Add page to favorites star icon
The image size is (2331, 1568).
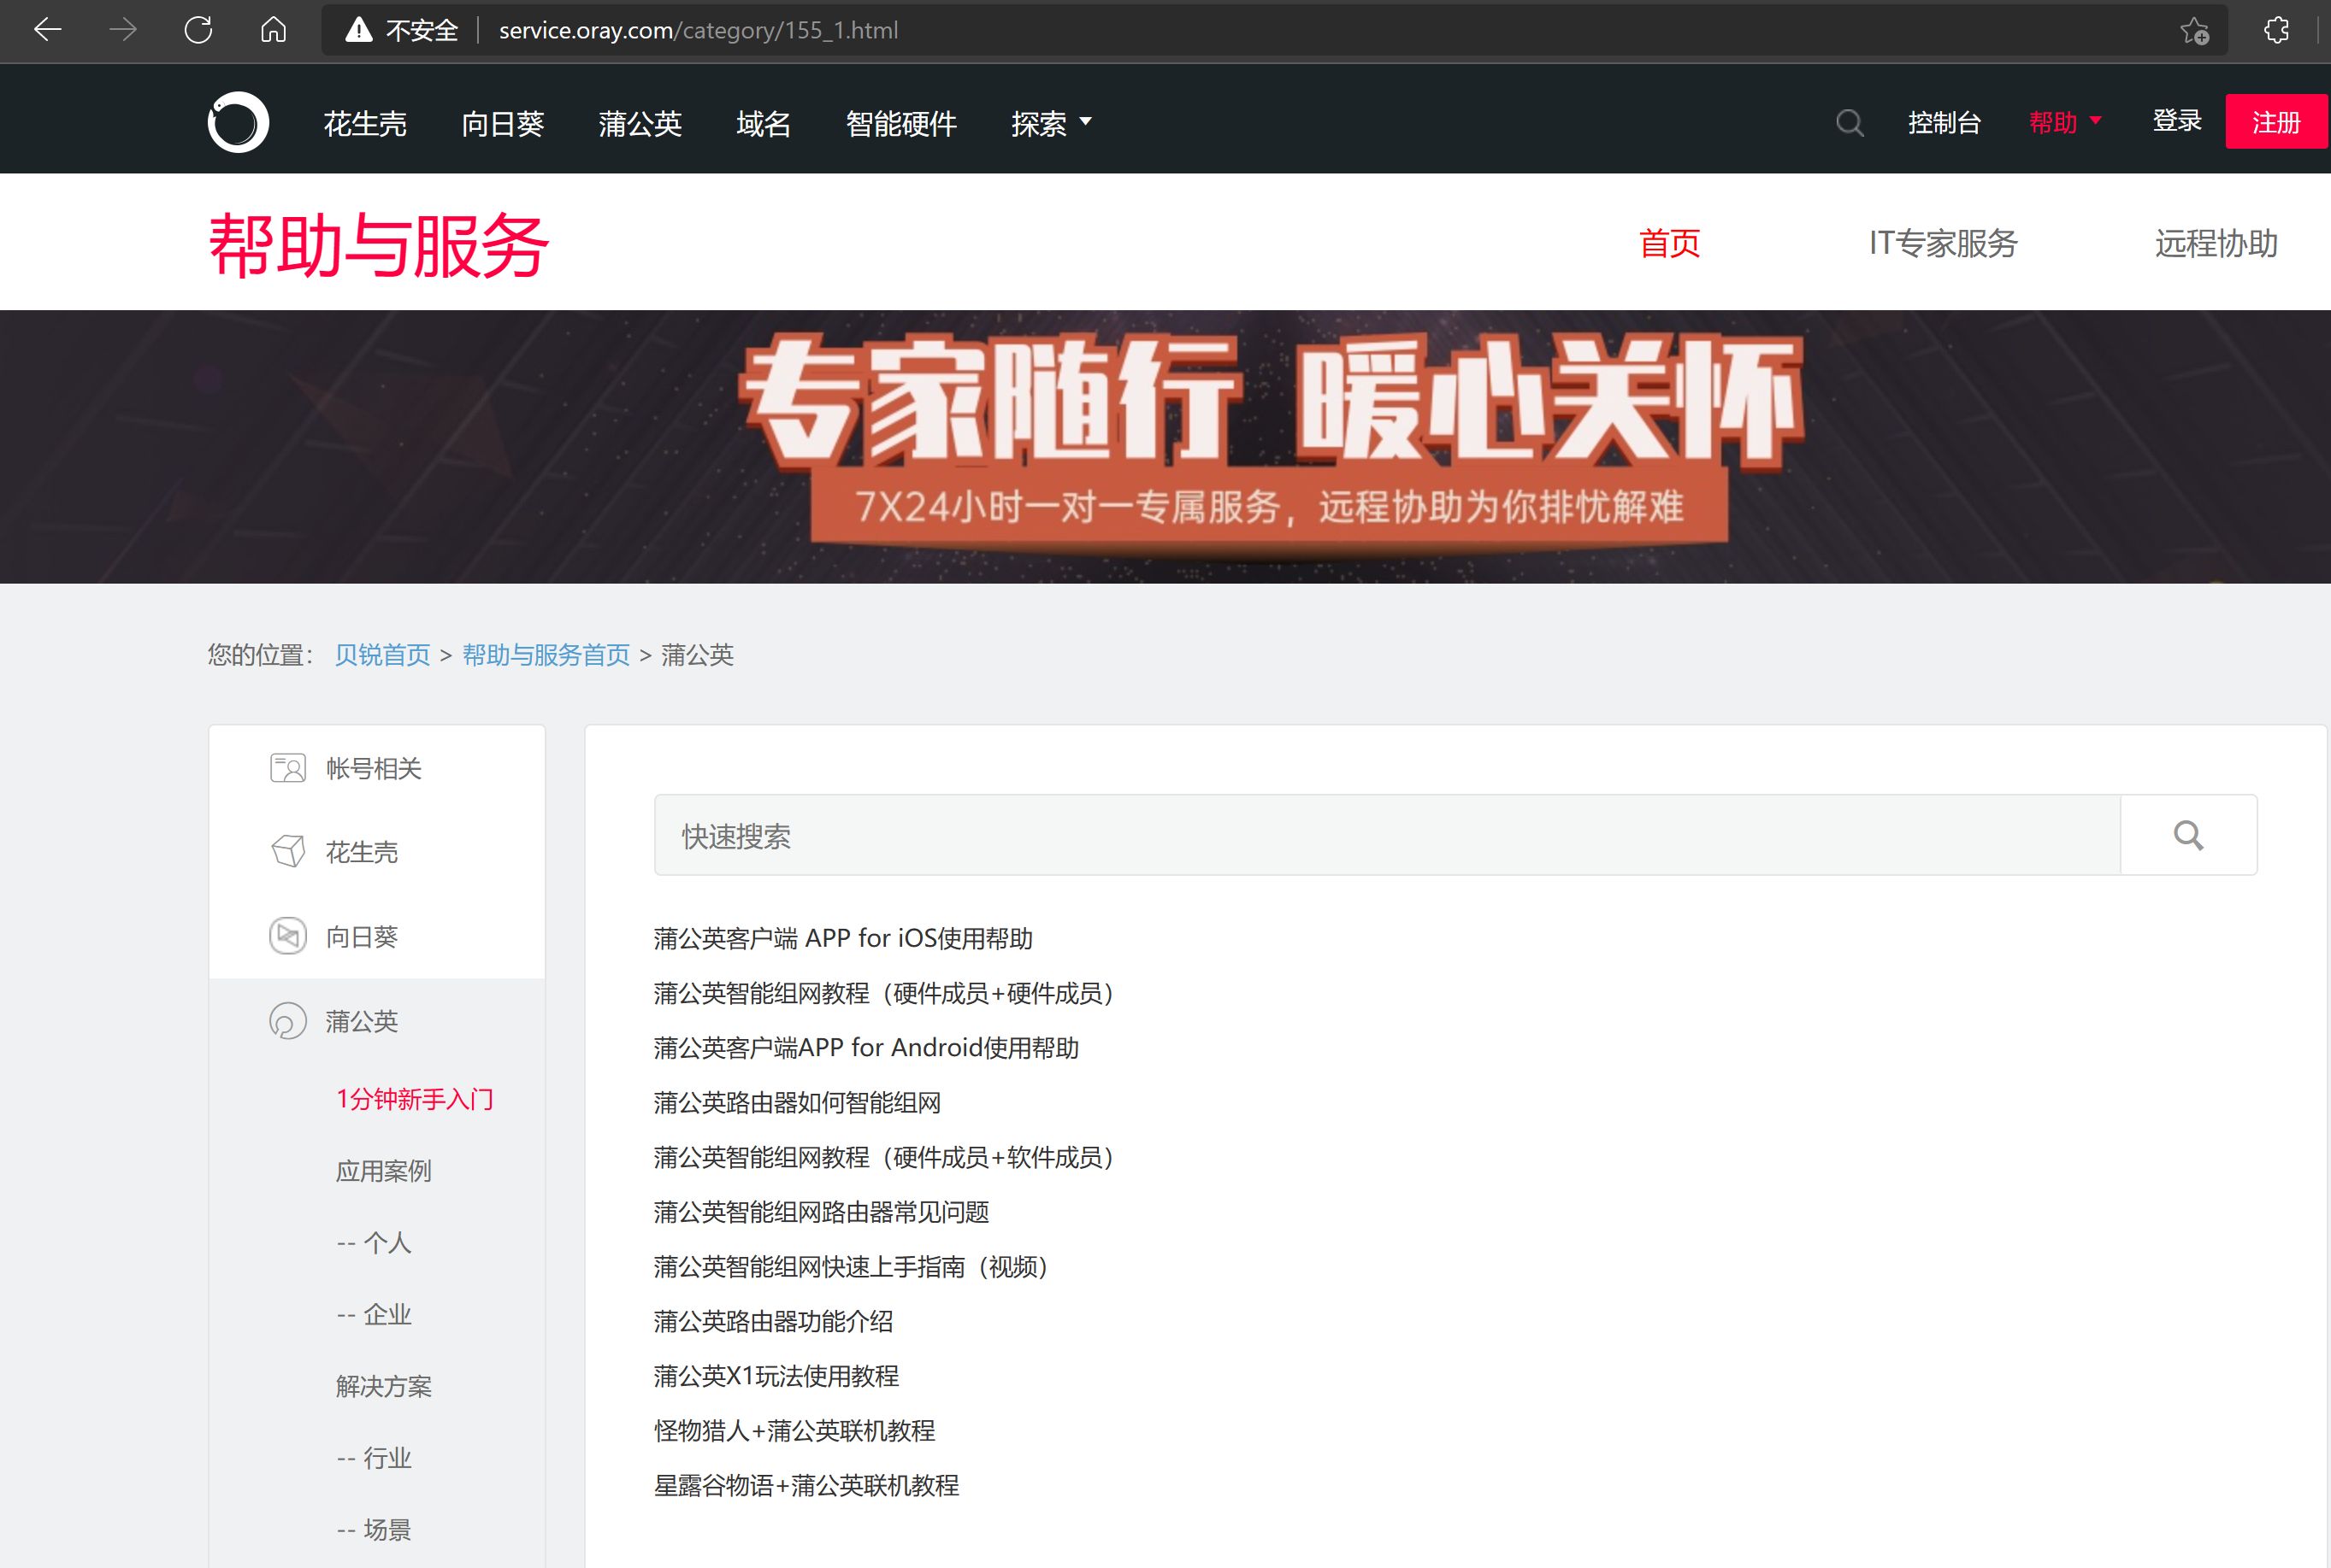coord(2195,31)
